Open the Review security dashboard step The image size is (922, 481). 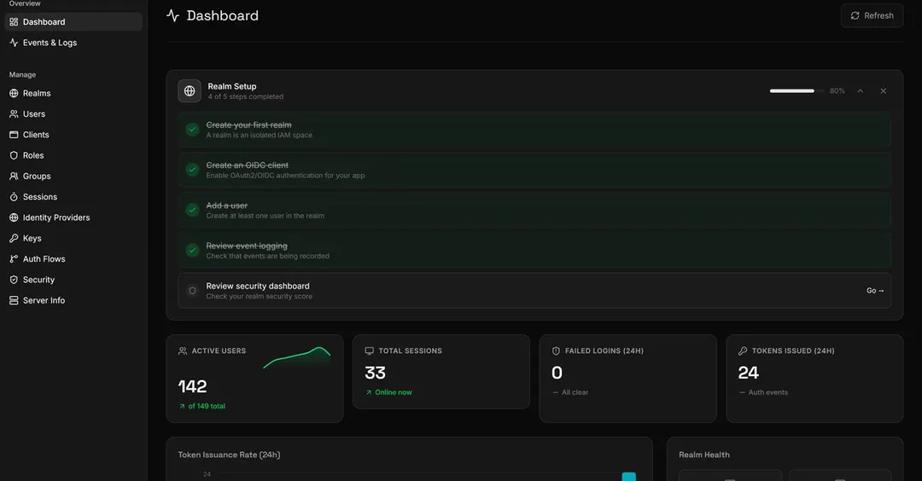point(534,291)
